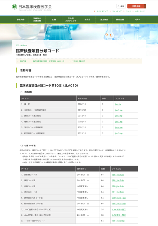This screenshot has width=158, height=226.
Task: Download jlac2.zip file
Action: tap(119, 116)
